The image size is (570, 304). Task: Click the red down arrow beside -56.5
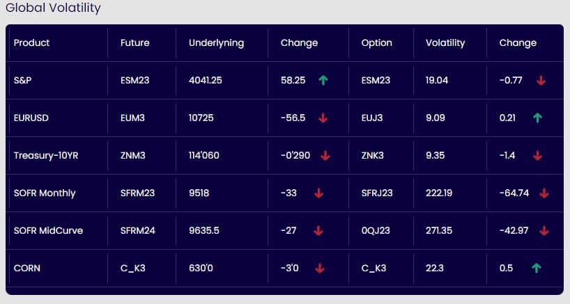coord(323,118)
